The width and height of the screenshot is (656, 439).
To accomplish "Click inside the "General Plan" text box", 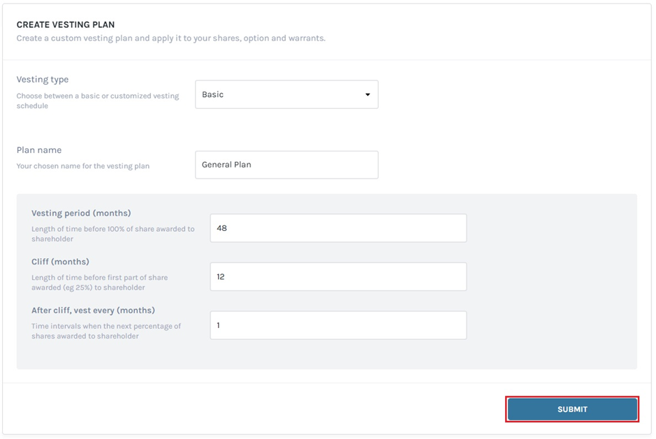I will [x=286, y=165].
